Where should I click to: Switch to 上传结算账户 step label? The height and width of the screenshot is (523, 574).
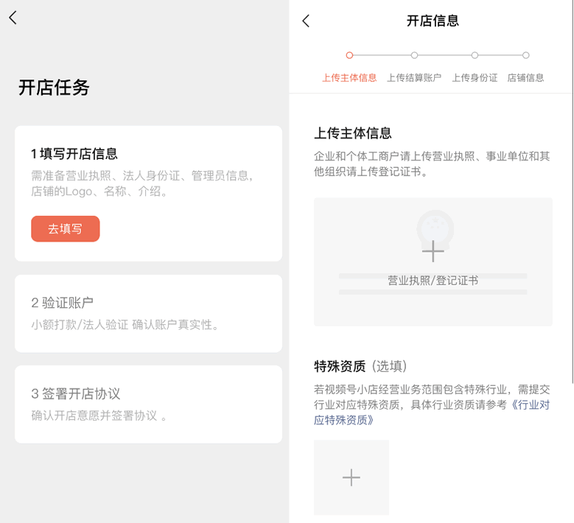(414, 77)
